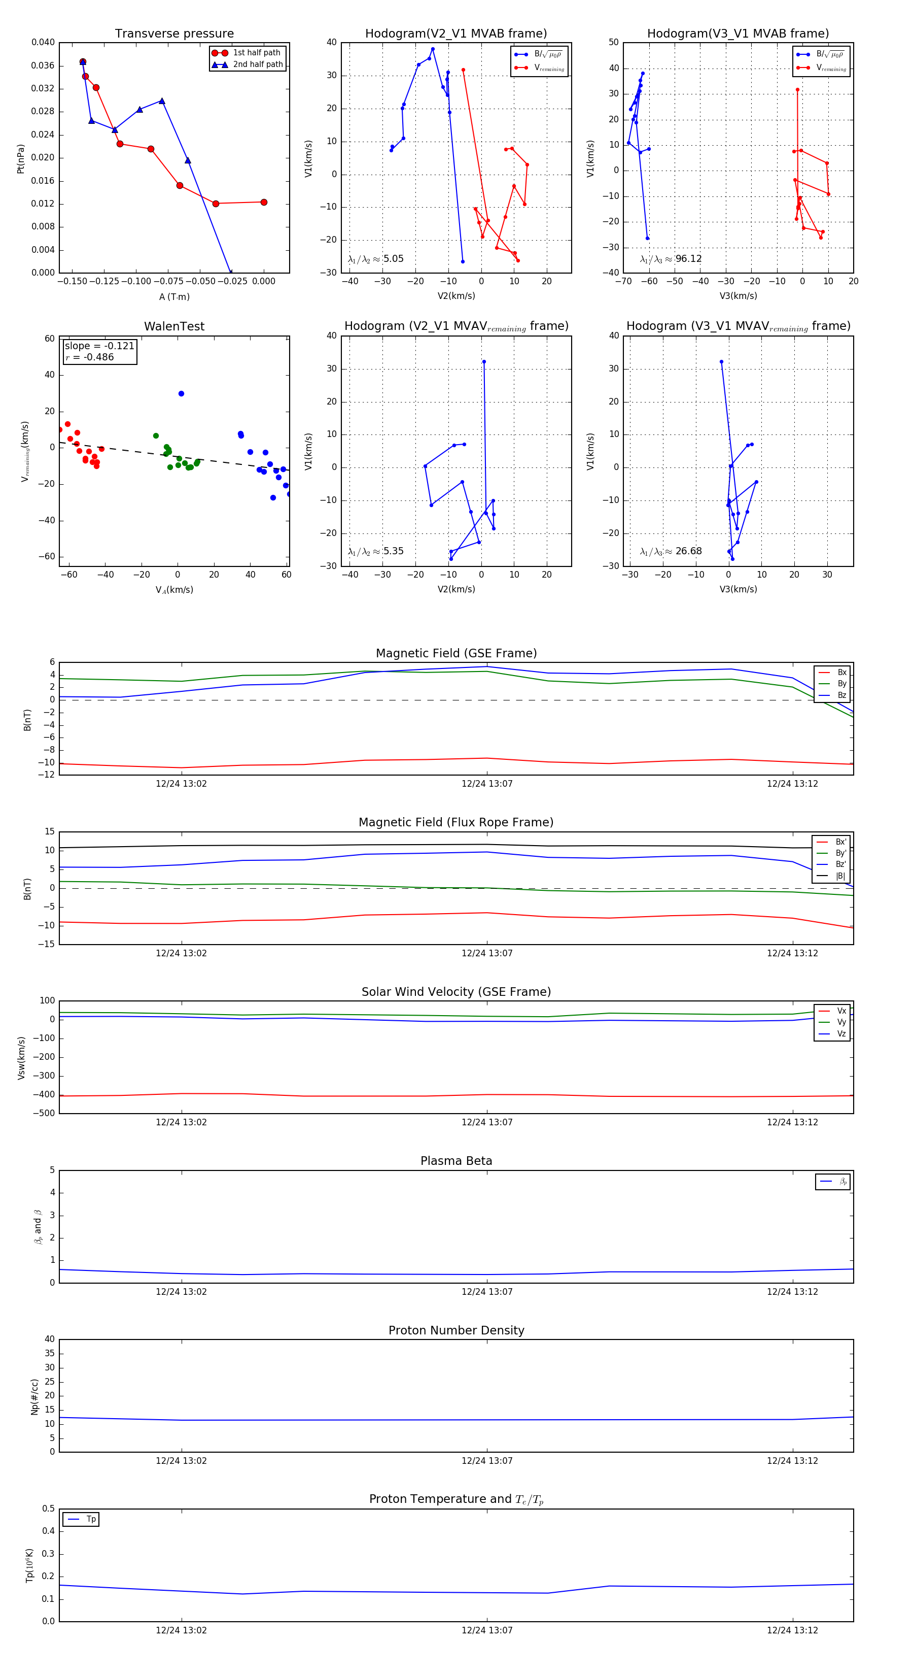Viewport: 913px width, 1675px height.
Task: Click the red circle at A = 0.000 in Transverse pressure
Action: 264,202
